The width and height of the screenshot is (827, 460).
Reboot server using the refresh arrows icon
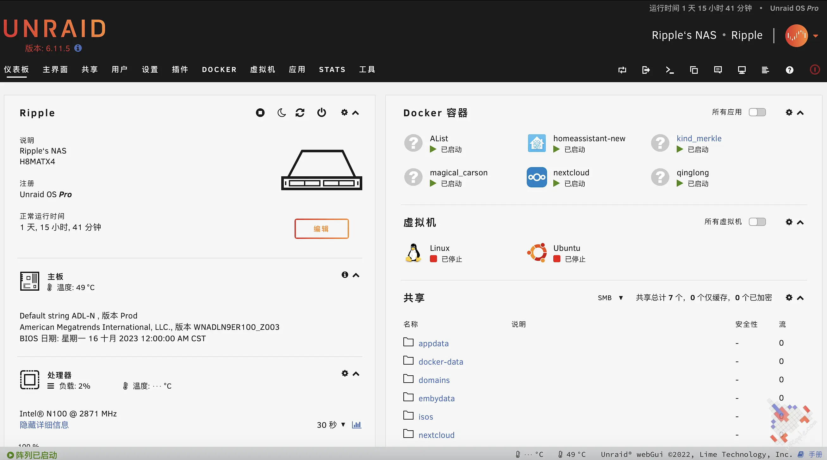coord(300,113)
